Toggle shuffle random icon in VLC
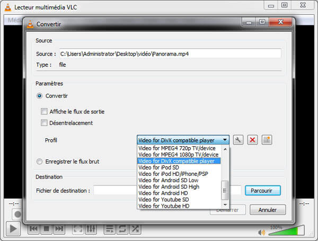The width and height of the screenshot is (318, 241). coord(135,229)
